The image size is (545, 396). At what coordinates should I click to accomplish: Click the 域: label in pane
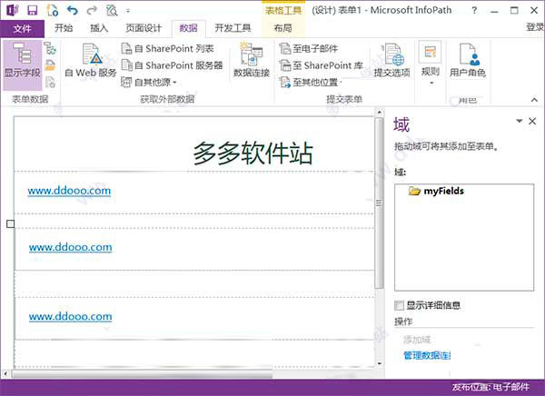400,172
